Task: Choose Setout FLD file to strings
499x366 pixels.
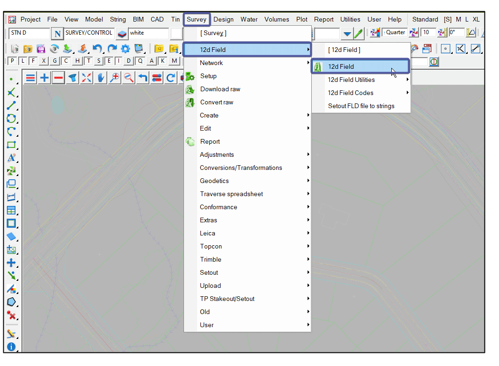Action: [x=361, y=106]
